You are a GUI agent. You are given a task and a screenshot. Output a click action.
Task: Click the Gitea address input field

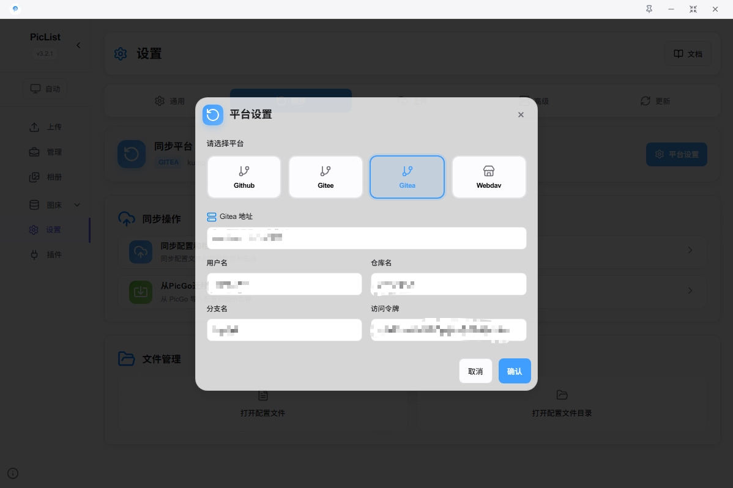(366, 238)
